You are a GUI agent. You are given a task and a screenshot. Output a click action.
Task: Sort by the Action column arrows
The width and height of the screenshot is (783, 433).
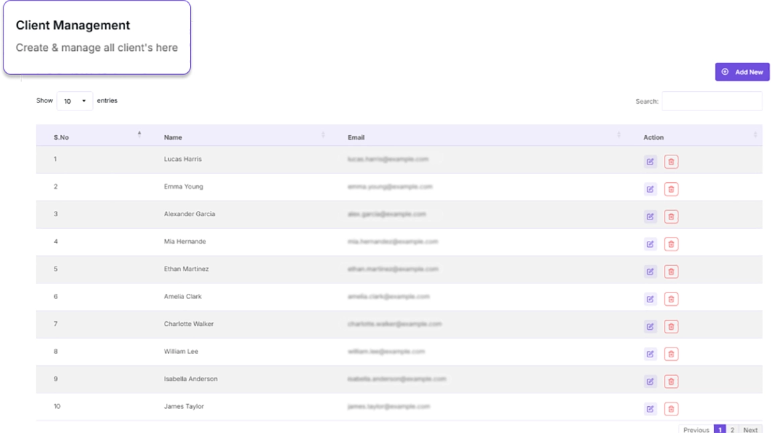point(755,136)
